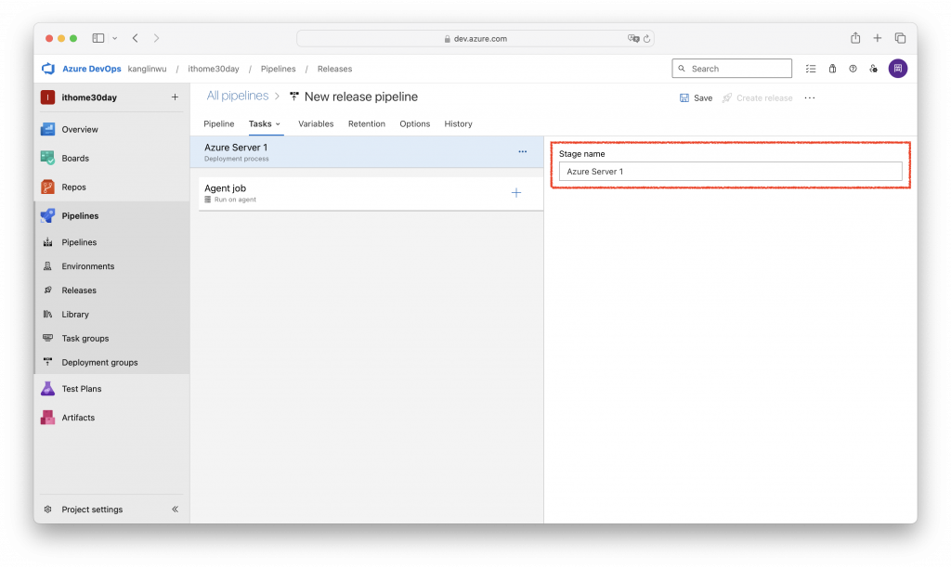This screenshot has height=568, width=951.
Task: Click the New release pipeline title
Action: (x=361, y=97)
